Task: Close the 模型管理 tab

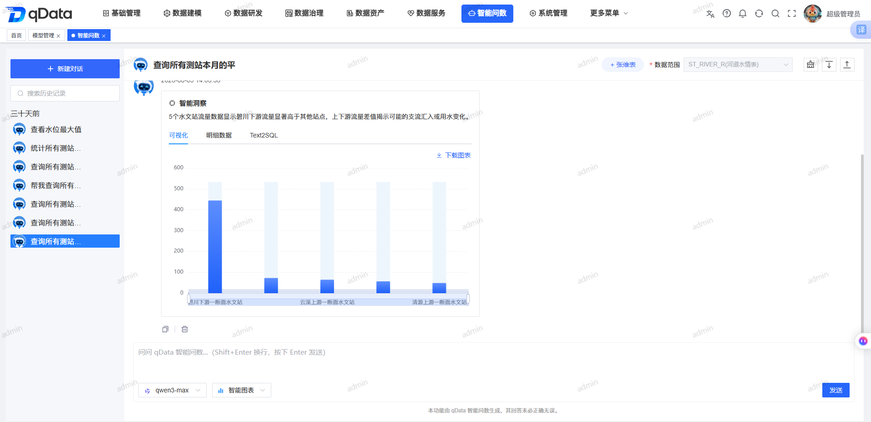Action: (58, 36)
